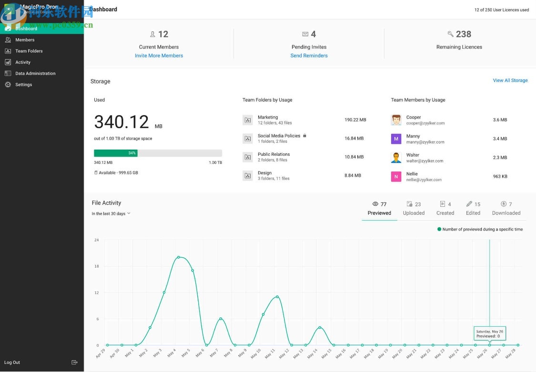536x372 pixels.
Task: Click Cooper's avatar thumbnail
Action: [396, 120]
